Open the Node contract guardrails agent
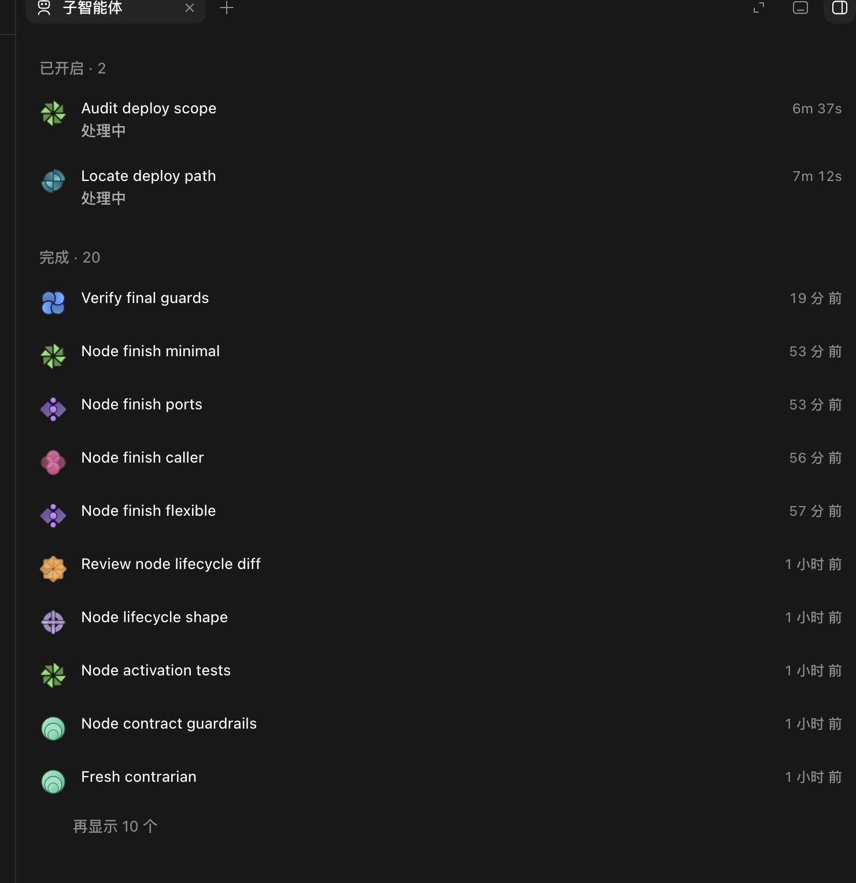856x883 pixels. [441, 724]
